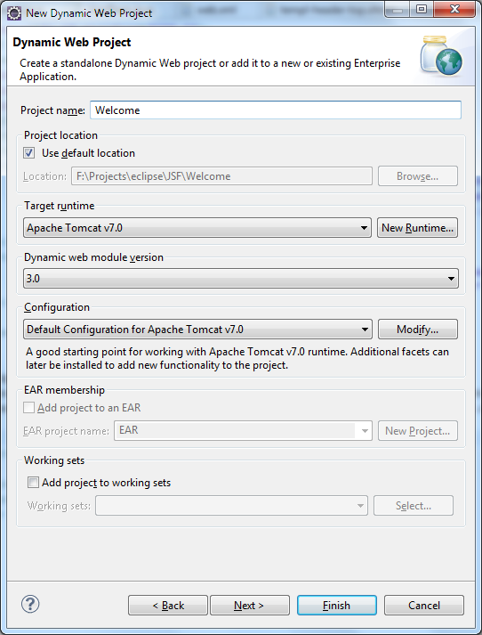Click the Eclipse icon in title bar
Viewport: 482px width, 635px height.
[14, 13]
